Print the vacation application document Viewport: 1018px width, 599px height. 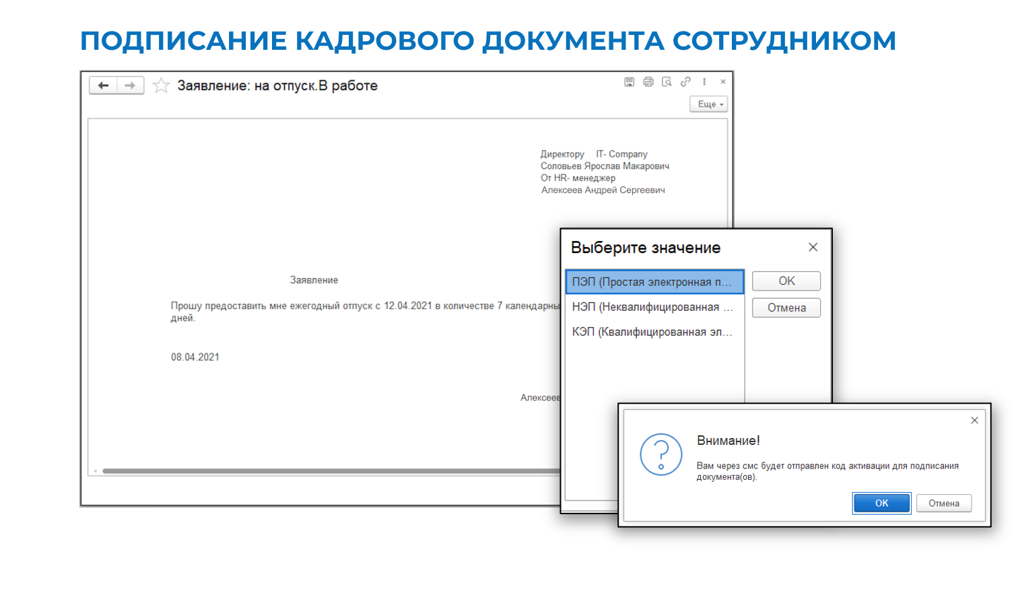648,81
